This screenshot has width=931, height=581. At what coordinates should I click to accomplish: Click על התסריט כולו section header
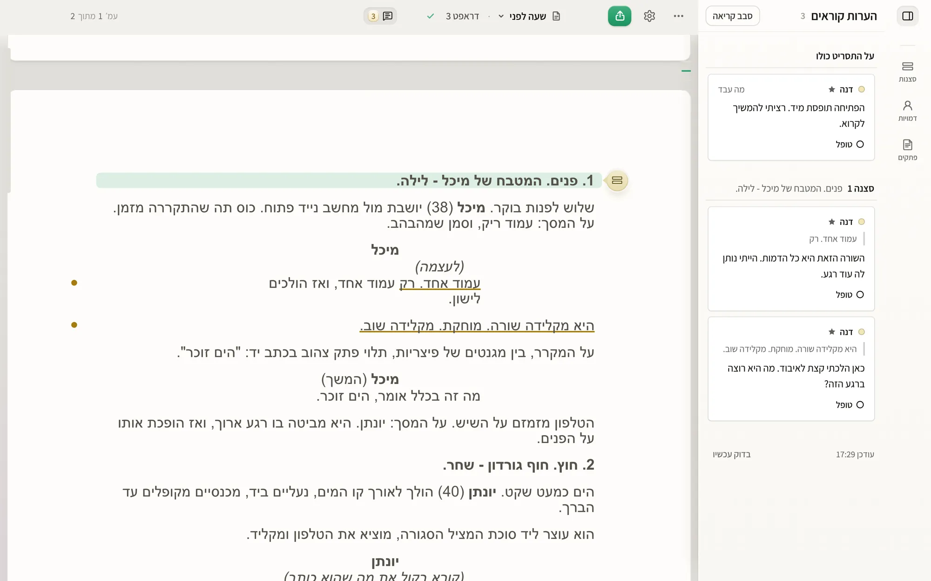pyautogui.click(x=845, y=56)
